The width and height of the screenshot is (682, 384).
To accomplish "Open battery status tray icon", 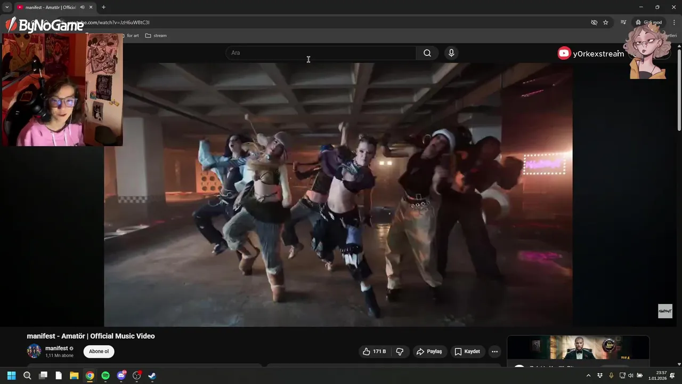I will (640, 375).
